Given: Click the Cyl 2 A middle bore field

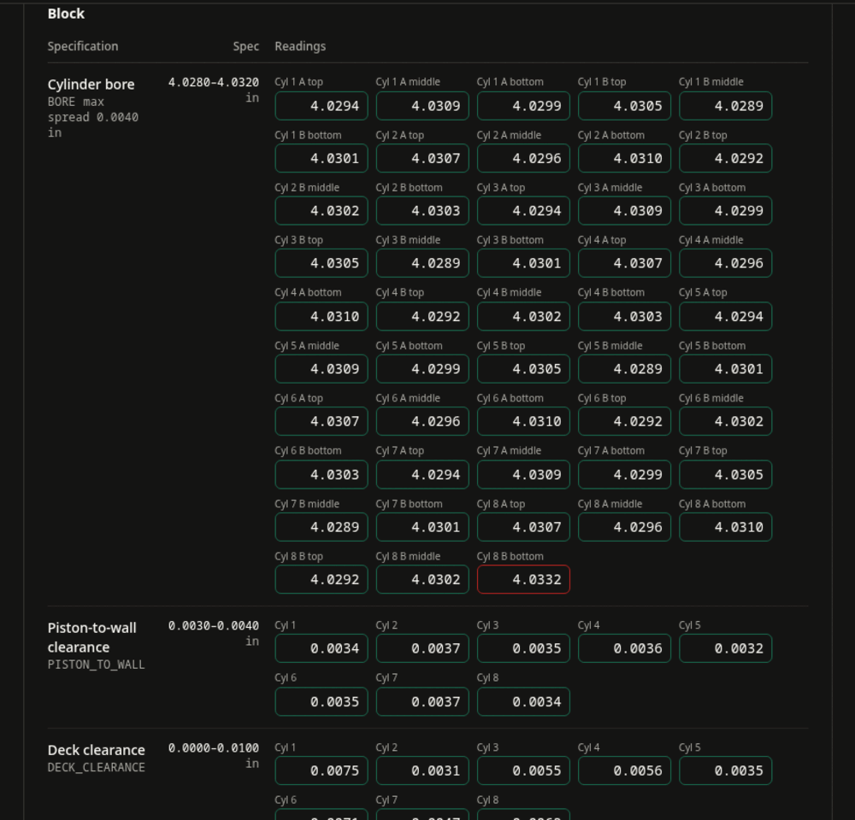Looking at the screenshot, I should point(523,158).
